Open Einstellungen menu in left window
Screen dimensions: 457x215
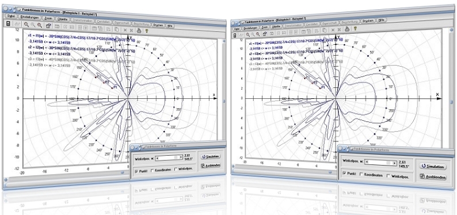(29, 17)
